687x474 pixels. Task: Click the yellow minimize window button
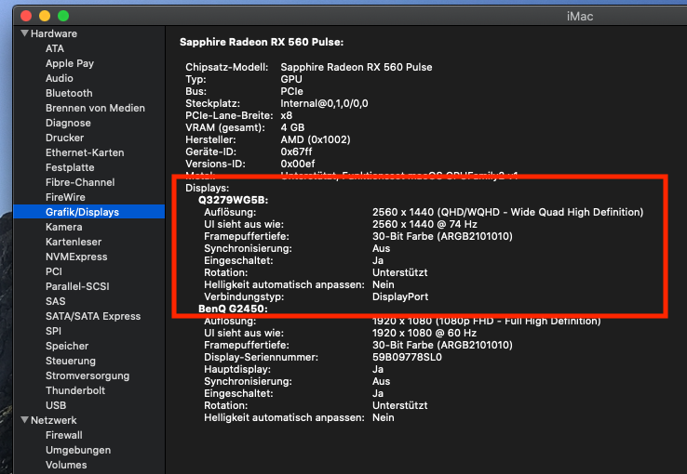pyautogui.click(x=44, y=16)
